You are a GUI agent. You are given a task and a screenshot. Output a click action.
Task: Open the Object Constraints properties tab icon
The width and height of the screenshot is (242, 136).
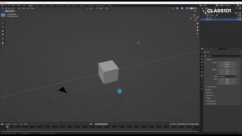pyautogui.click(x=202, y=82)
